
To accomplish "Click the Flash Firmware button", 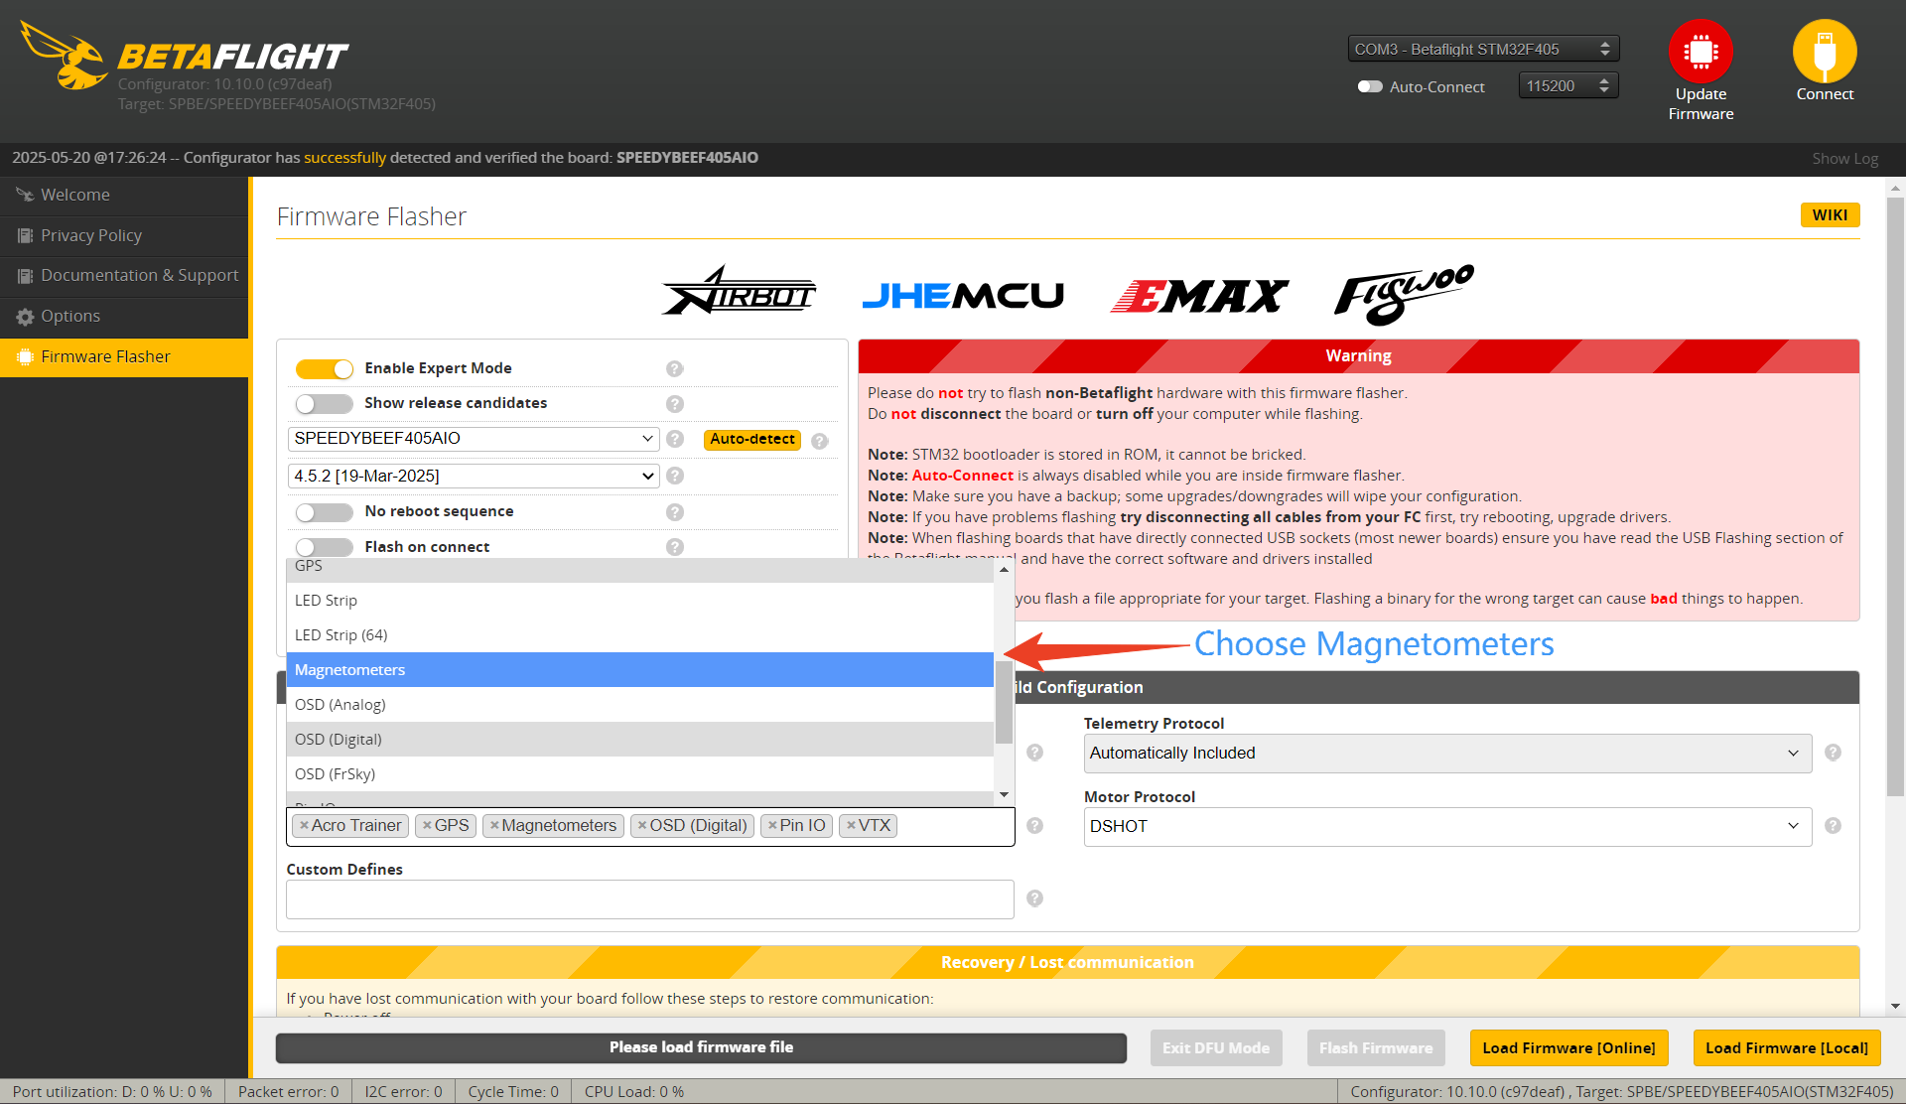I will click(x=1375, y=1048).
